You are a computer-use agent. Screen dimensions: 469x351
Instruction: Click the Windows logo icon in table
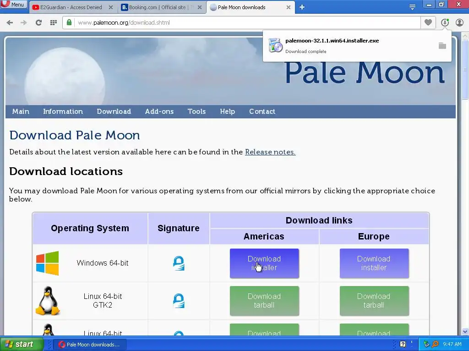pyautogui.click(x=48, y=263)
